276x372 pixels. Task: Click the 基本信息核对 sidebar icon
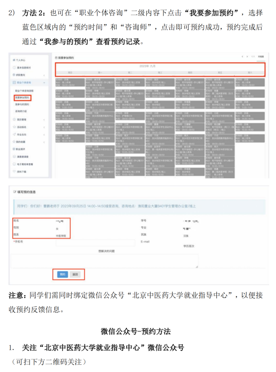pos(13,67)
